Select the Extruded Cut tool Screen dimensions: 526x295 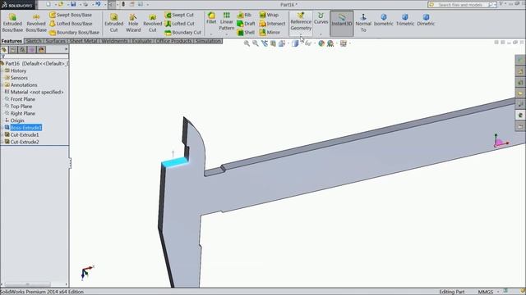tap(113, 23)
